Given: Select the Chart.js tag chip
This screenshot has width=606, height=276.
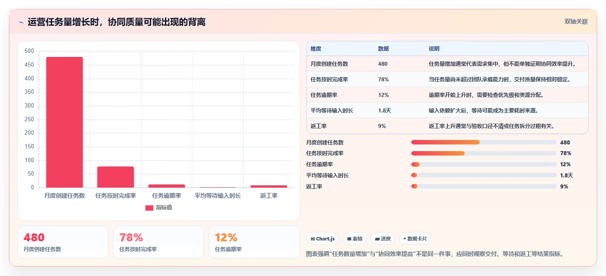Looking at the screenshot, I should (323, 239).
